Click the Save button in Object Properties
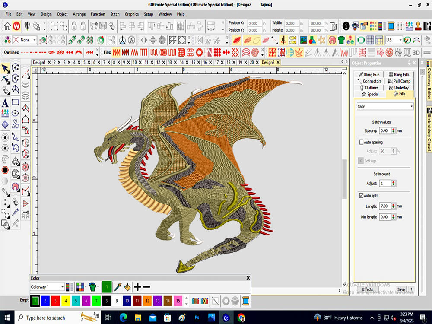Screen dimensions: 432x324 tap(401, 289)
